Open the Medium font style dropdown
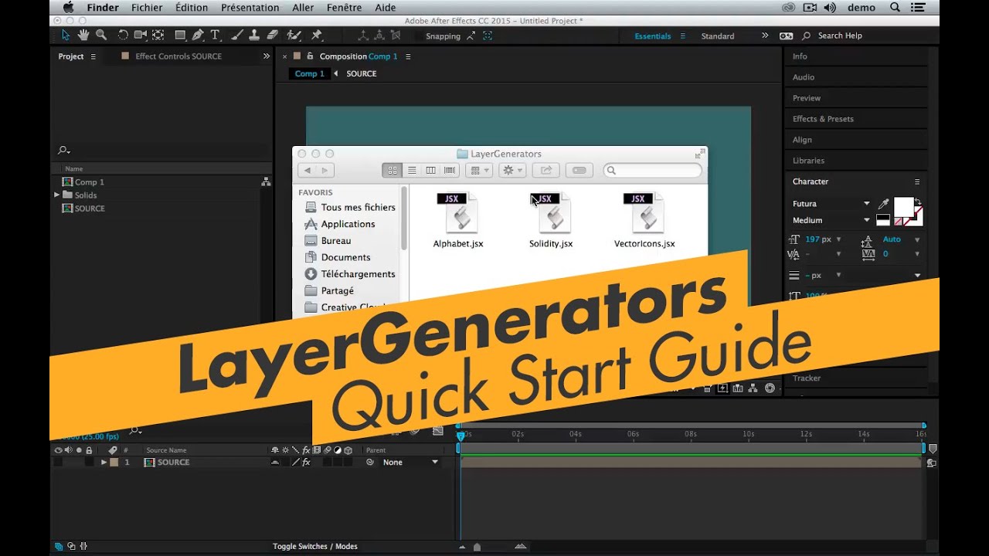This screenshot has width=989, height=556. (866, 220)
